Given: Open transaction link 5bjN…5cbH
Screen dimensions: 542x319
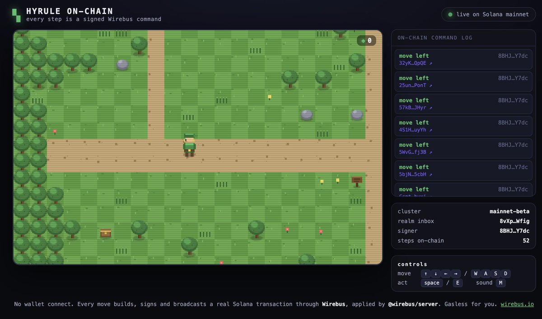Looking at the screenshot, I should [x=416, y=174].
